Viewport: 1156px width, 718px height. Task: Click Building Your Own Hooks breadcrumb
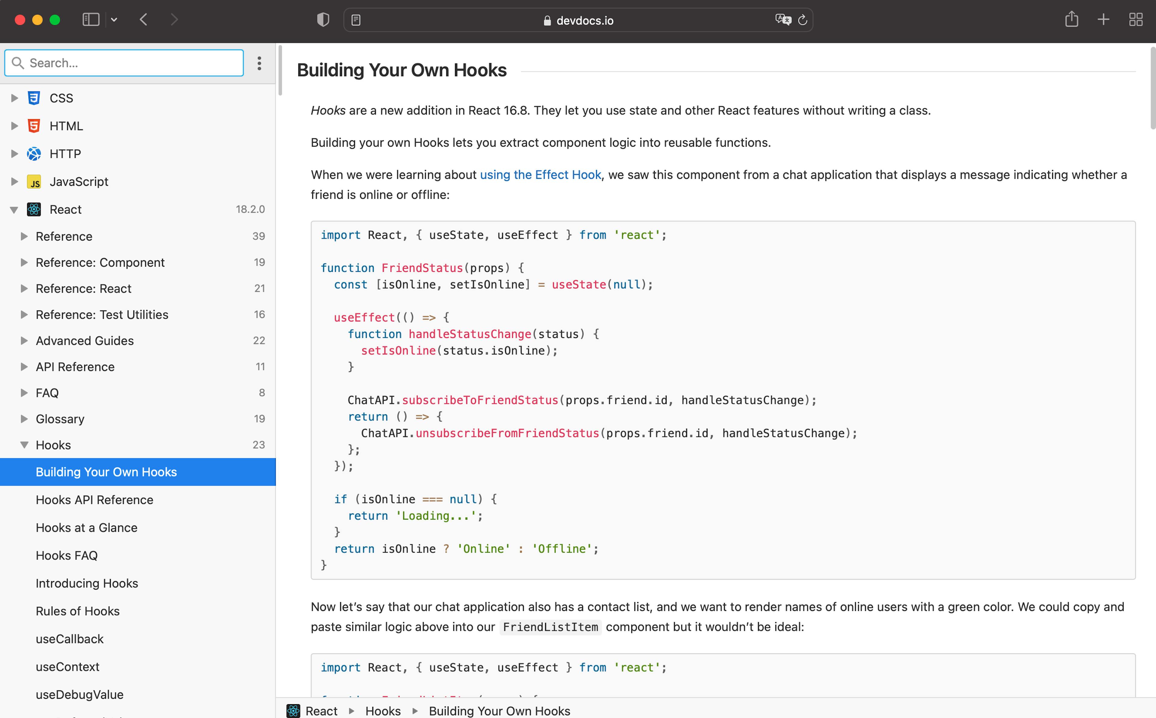tap(499, 711)
